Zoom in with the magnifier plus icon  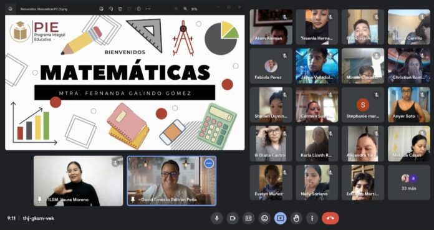tap(185, 9)
